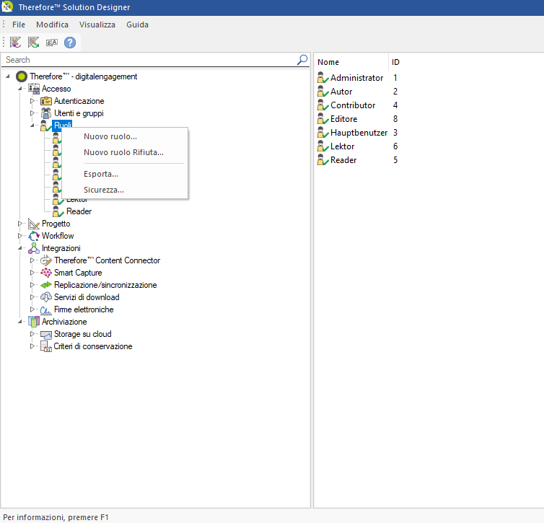Click the Workflow cycle icon
Viewport: 544px width, 523px height.
[34, 236]
